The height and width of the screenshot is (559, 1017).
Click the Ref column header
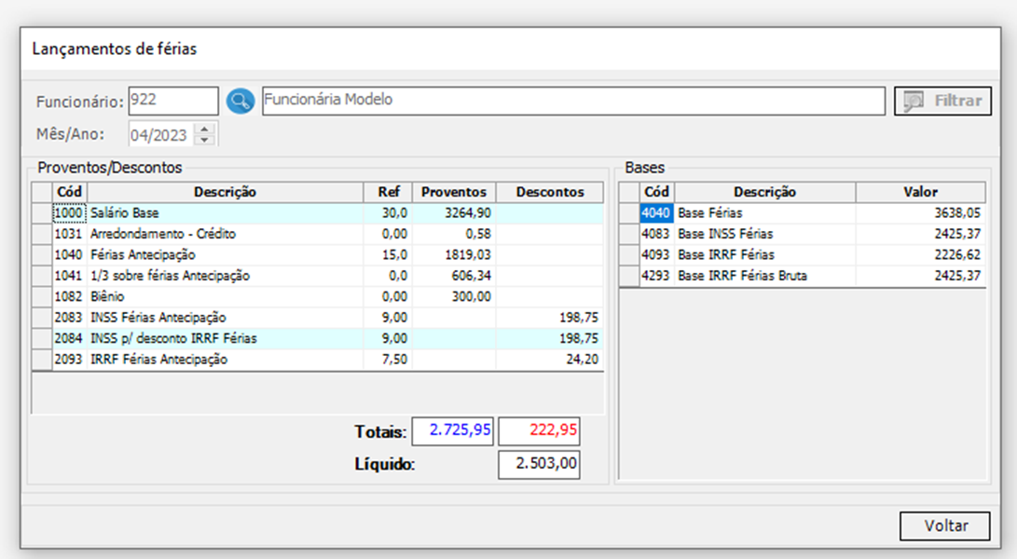(x=388, y=192)
